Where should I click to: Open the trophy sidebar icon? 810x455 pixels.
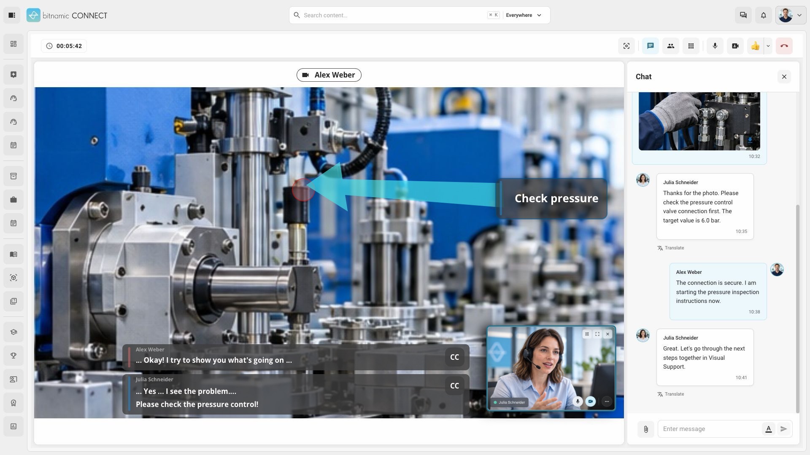(13, 356)
